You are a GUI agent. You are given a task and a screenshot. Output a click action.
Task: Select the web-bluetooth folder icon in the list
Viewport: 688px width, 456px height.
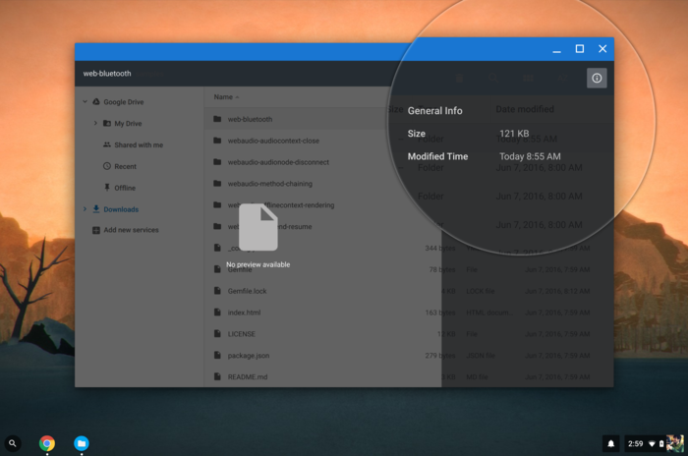pos(218,119)
